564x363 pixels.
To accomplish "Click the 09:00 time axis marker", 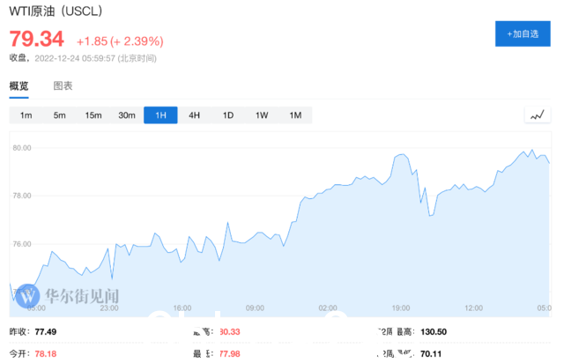I will [255, 307].
